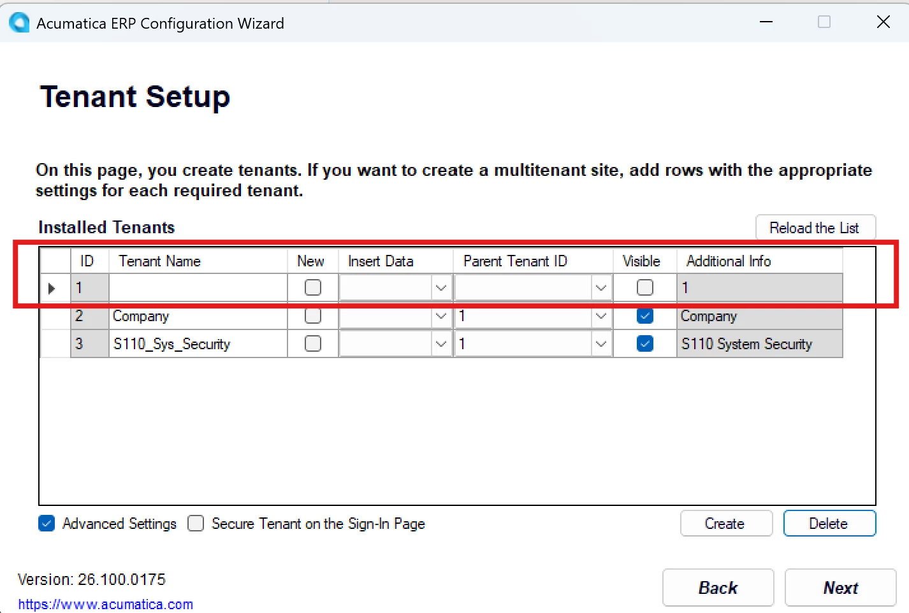The image size is (909, 613).
Task: Select the S110_Sys_Security tenant name cell
Action: [198, 343]
